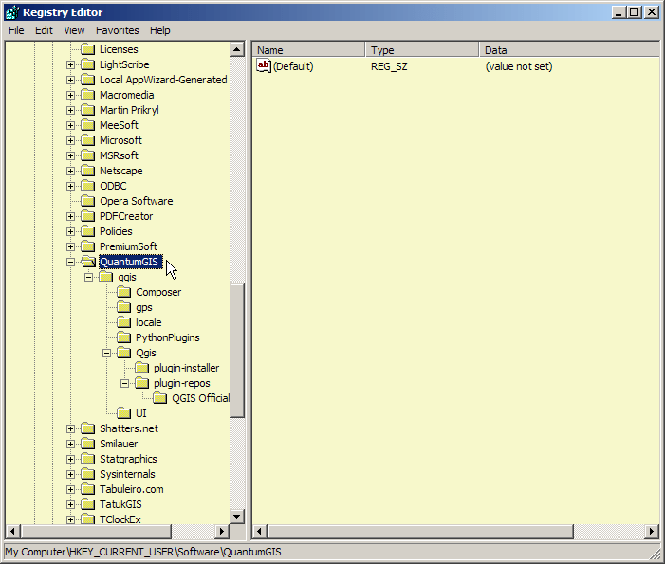The width and height of the screenshot is (665, 564).
Task: Select the PythonPlugins key label
Action: (168, 337)
